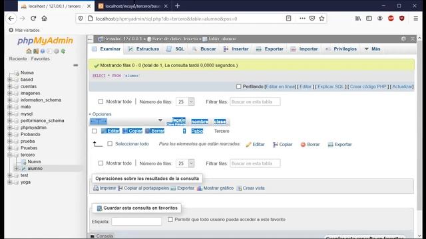
Task: Bookmark this page with star icon
Action: (x=321, y=19)
